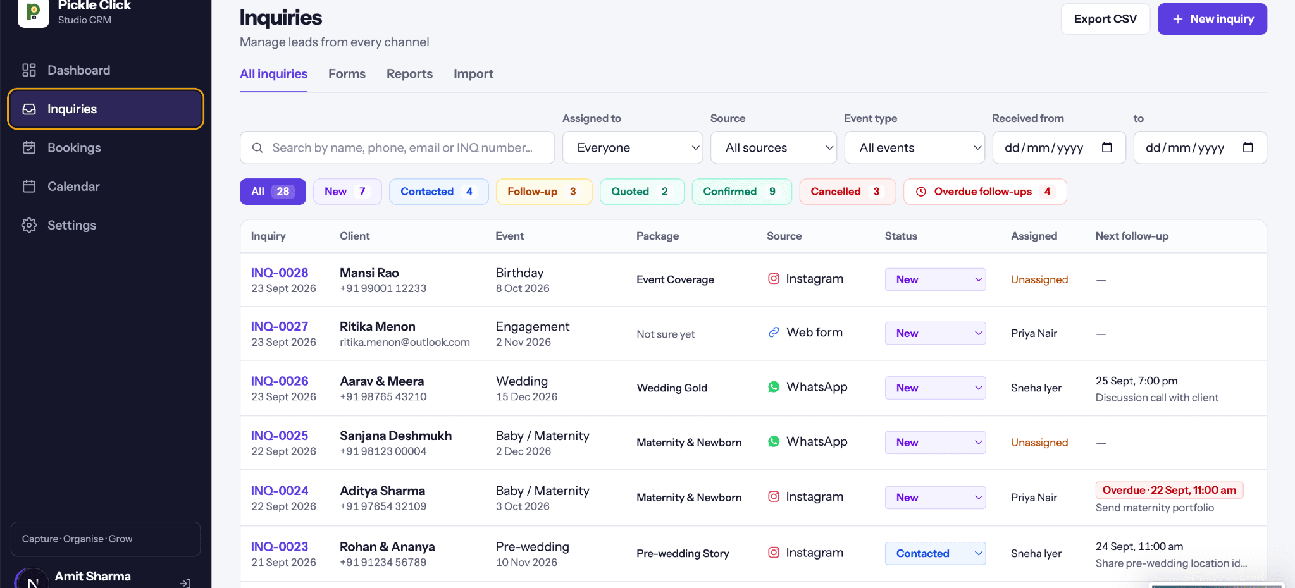Switch to the Reports tab
This screenshot has height=588, width=1295.
[409, 74]
